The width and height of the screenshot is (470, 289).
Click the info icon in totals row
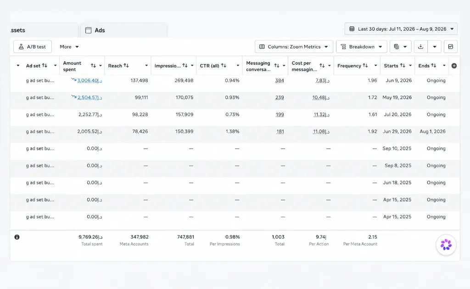[17, 237]
